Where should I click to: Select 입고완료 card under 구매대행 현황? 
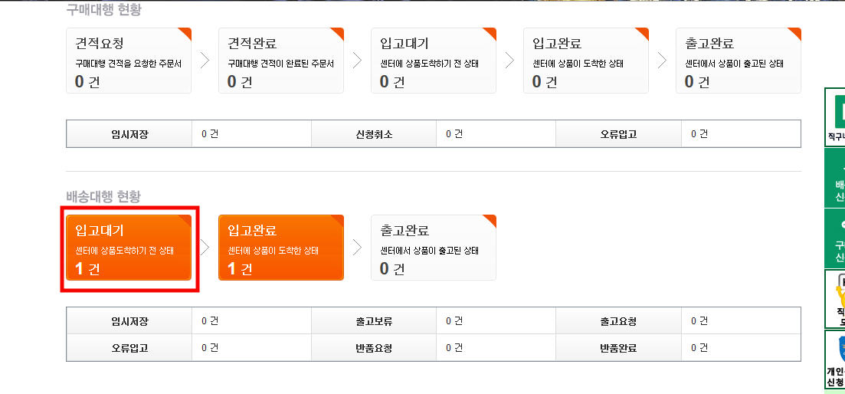pos(586,61)
